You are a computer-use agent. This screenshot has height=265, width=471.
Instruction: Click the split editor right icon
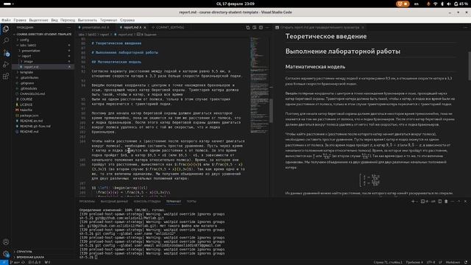pyautogui.click(x=261, y=27)
